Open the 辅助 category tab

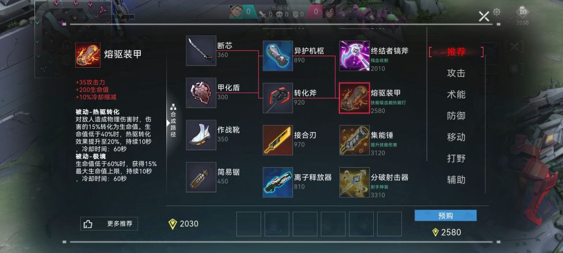tap(456, 180)
